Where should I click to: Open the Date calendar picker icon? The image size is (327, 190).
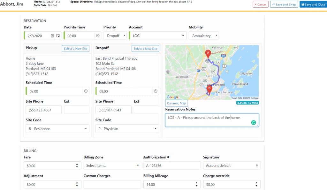[58, 36]
